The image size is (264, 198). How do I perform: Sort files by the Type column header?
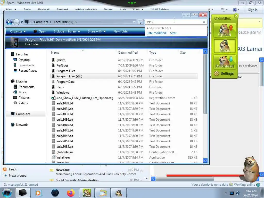coord(153,53)
